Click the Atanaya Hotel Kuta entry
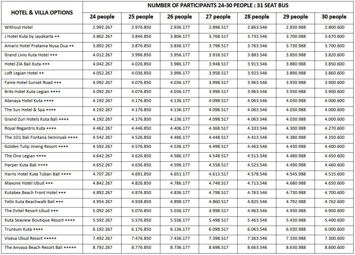This screenshot has height=255, width=355. [29, 101]
